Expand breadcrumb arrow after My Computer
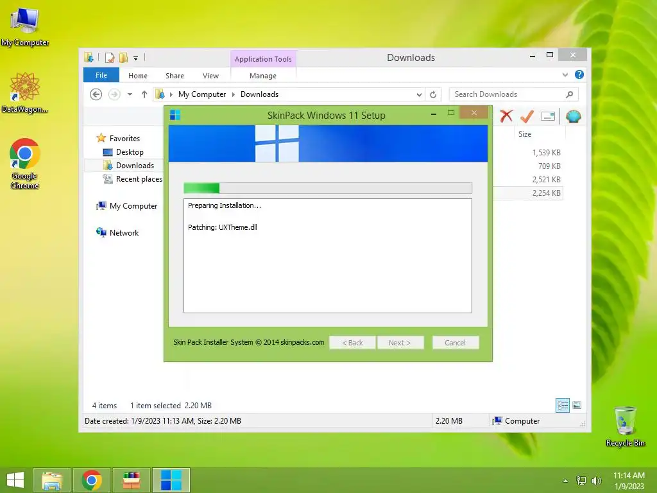Viewport: 657px width, 493px height. (234, 94)
